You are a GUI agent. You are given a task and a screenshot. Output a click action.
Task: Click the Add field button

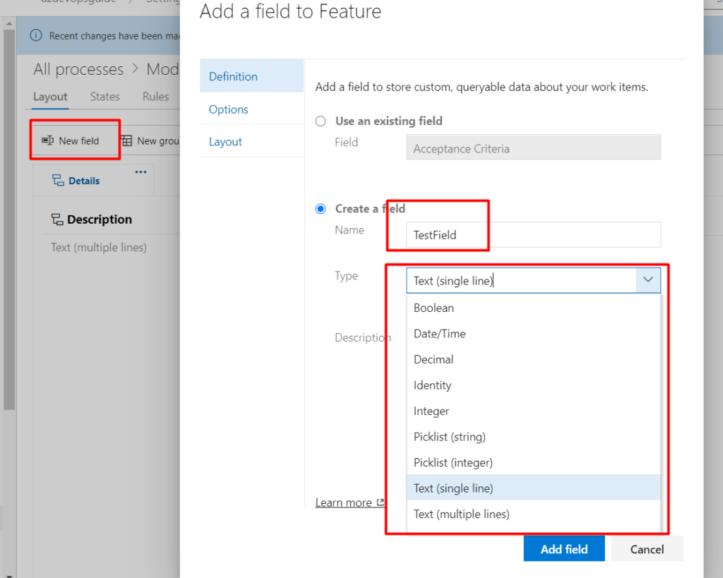(x=563, y=548)
